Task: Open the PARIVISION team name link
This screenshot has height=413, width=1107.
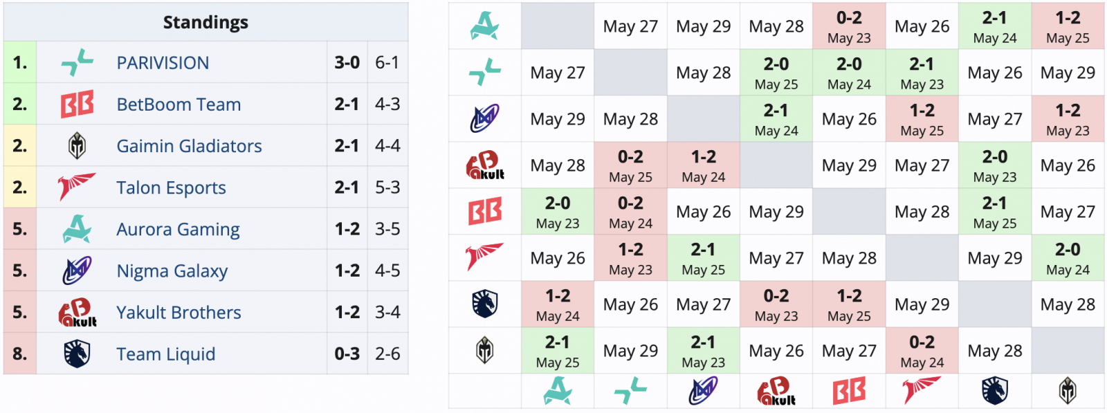Action: click(163, 63)
